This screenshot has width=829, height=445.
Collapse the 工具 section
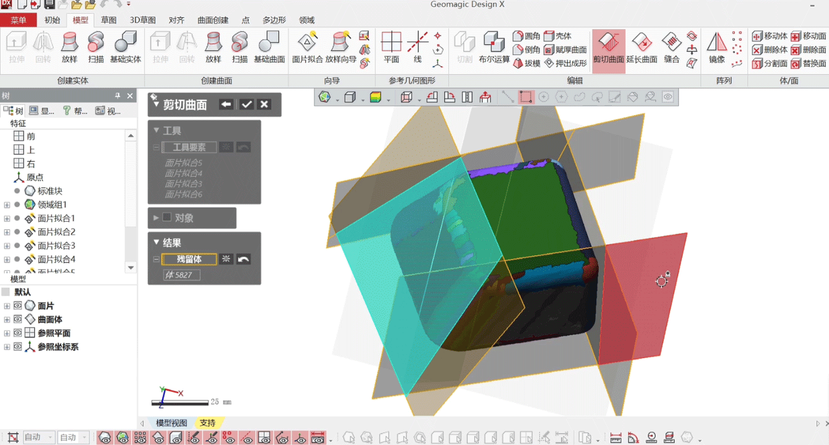[x=157, y=130]
